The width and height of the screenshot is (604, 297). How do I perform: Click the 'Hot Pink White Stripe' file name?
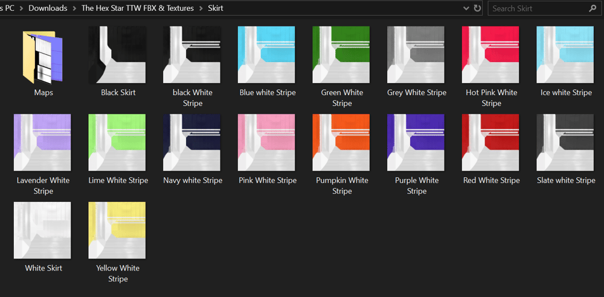pyautogui.click(x=492, y=98)
